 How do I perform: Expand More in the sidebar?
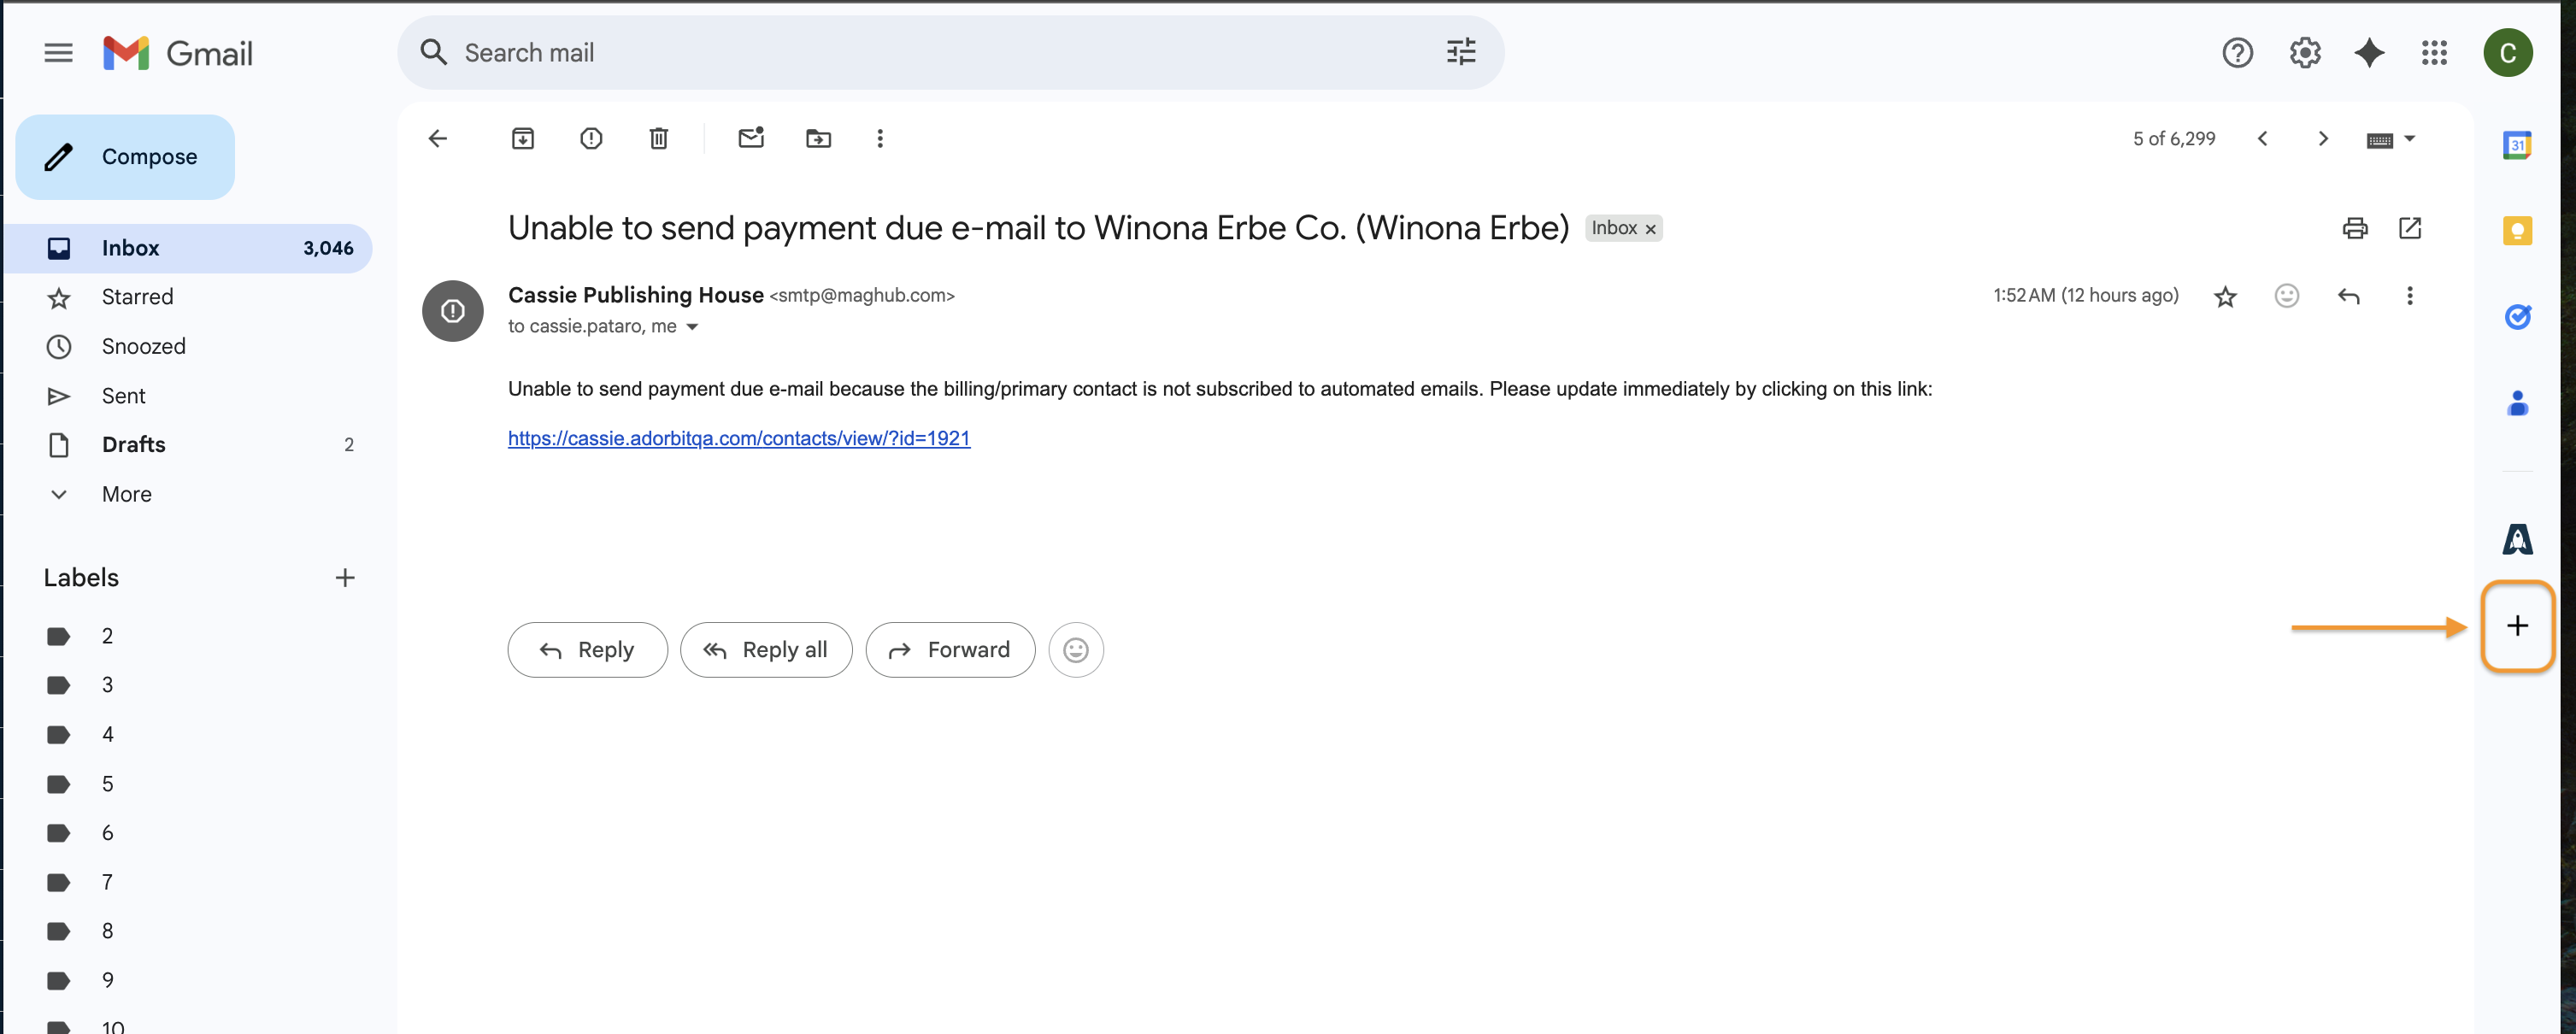click(126, 494)
